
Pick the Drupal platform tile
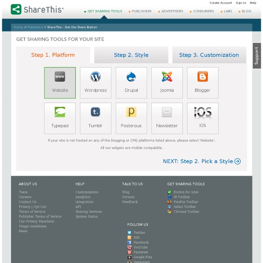131,83
